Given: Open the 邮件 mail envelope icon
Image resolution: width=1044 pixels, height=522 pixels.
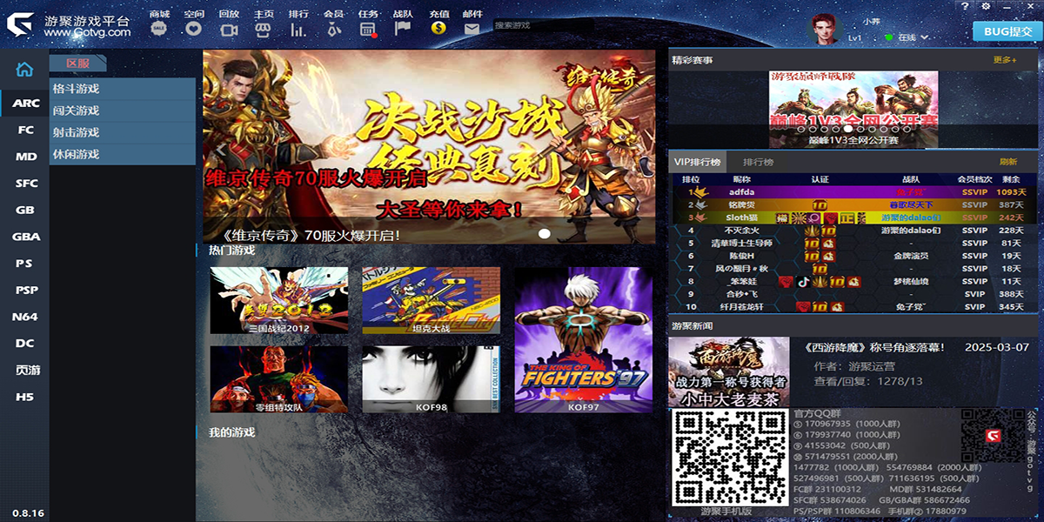Looking at the screenshot, I should (472, 29).
